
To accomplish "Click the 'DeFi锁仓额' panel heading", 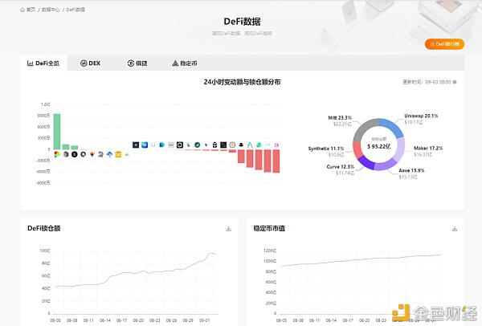I will (43, 228).
